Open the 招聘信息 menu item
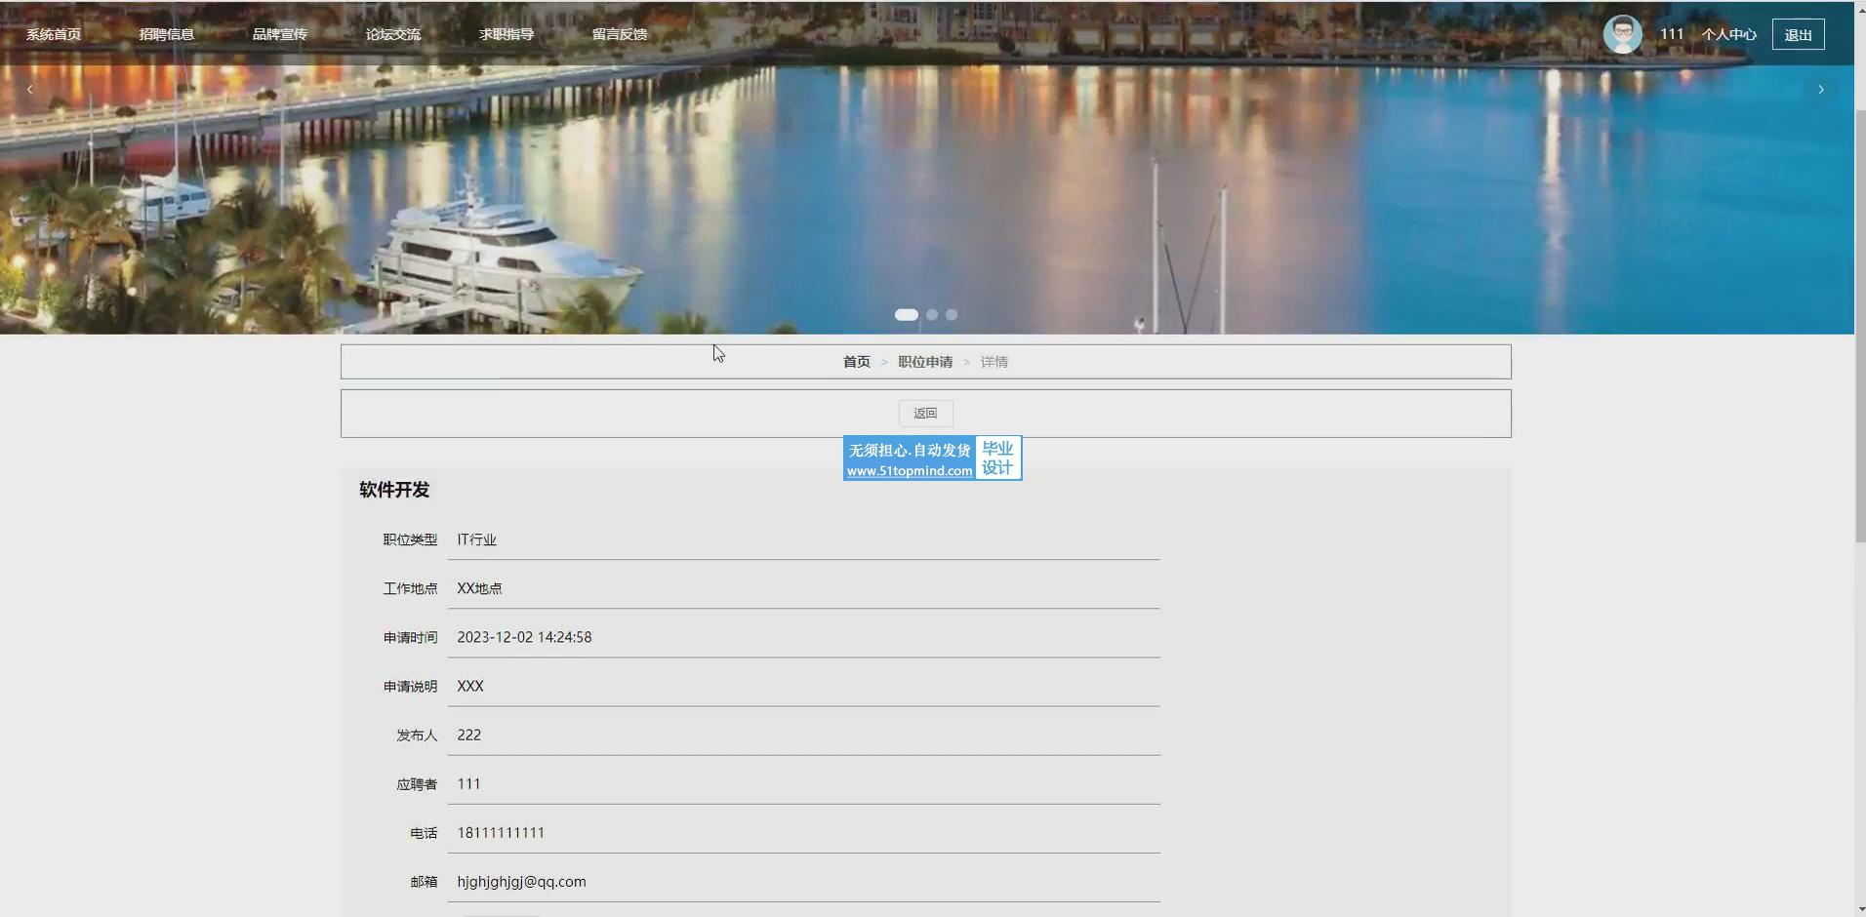 pyautogui.click(x=167, y=34)
